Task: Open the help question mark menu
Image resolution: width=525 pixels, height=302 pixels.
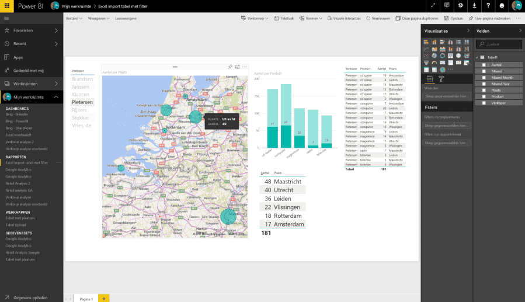Action: [488, 5]
